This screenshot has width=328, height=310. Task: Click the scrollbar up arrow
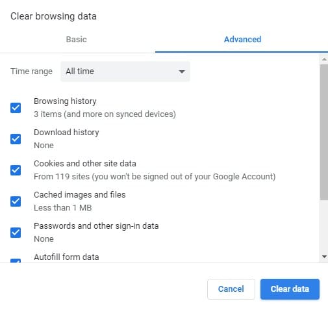click(x=324, y=59)
